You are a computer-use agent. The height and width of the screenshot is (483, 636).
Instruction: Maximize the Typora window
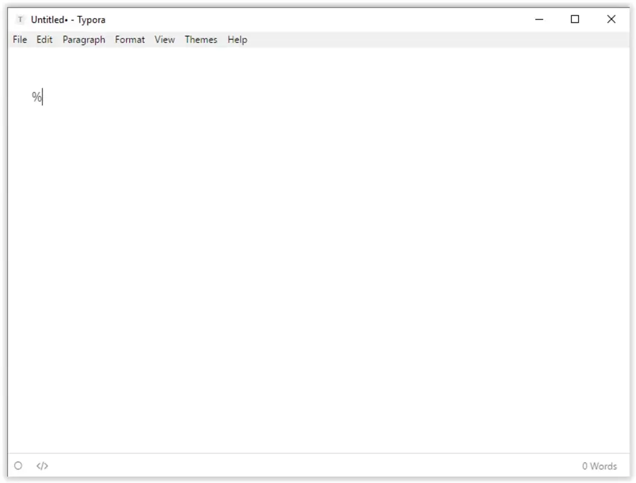574,19
